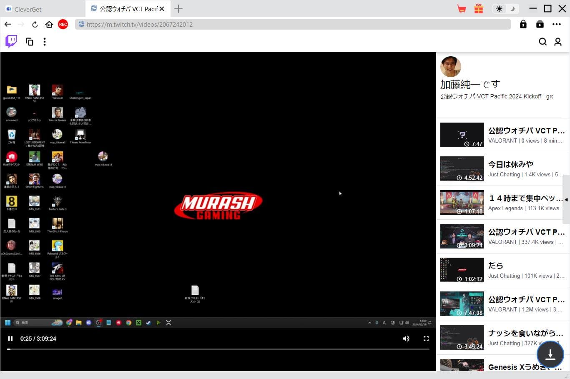Expand the side panel with the arrow handle
This screenshot has width=570, height=379.
(566, 200)
